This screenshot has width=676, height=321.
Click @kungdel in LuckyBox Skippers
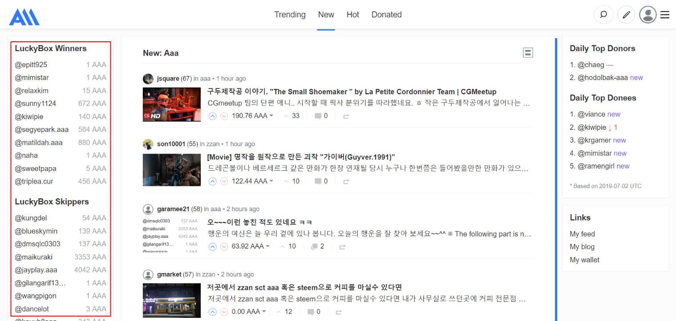[31, 218]
